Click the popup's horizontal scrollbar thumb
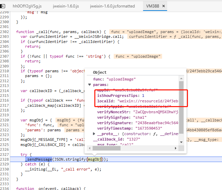 tap(107, 148)
